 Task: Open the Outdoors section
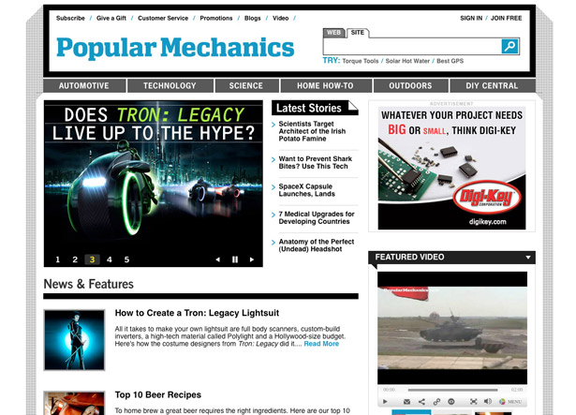(x=410, y=85)
